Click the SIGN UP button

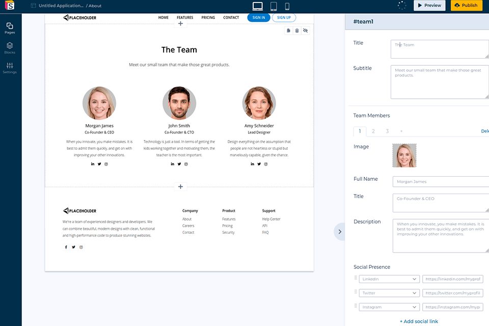[284, 17]
